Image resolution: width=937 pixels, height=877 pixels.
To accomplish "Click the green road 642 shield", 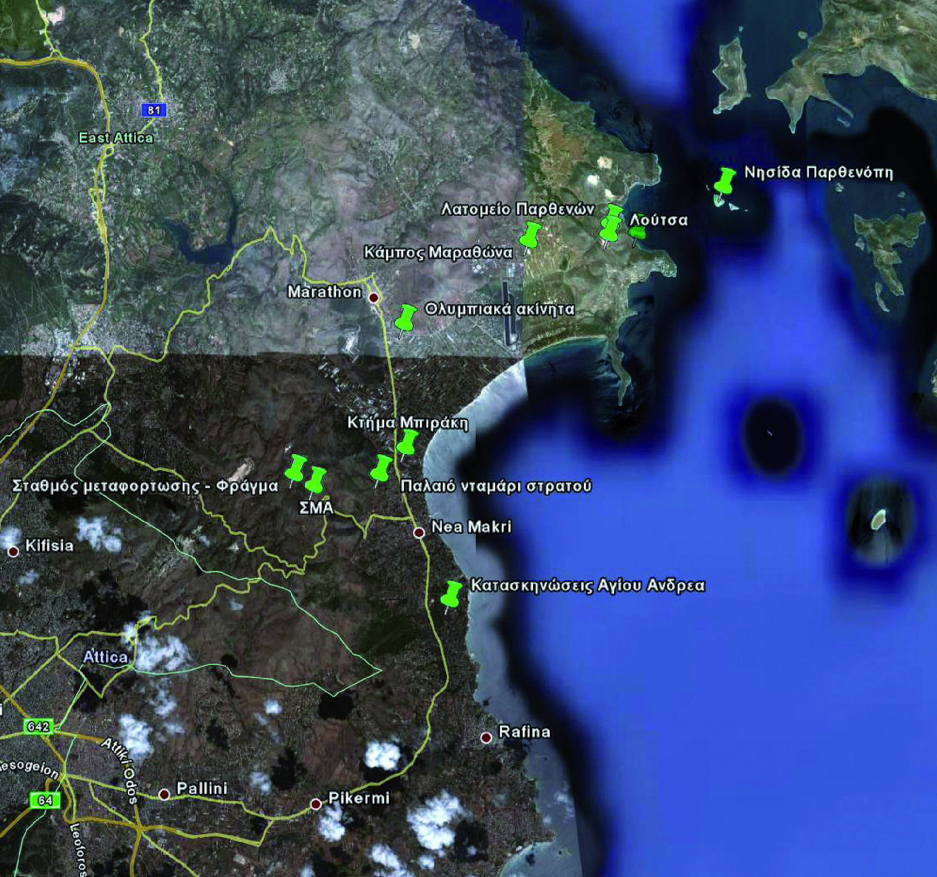I will pos(38,727).
